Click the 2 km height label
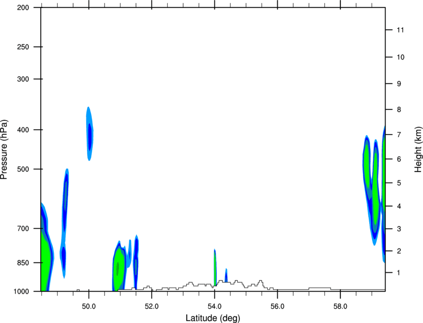 (399, 251)
